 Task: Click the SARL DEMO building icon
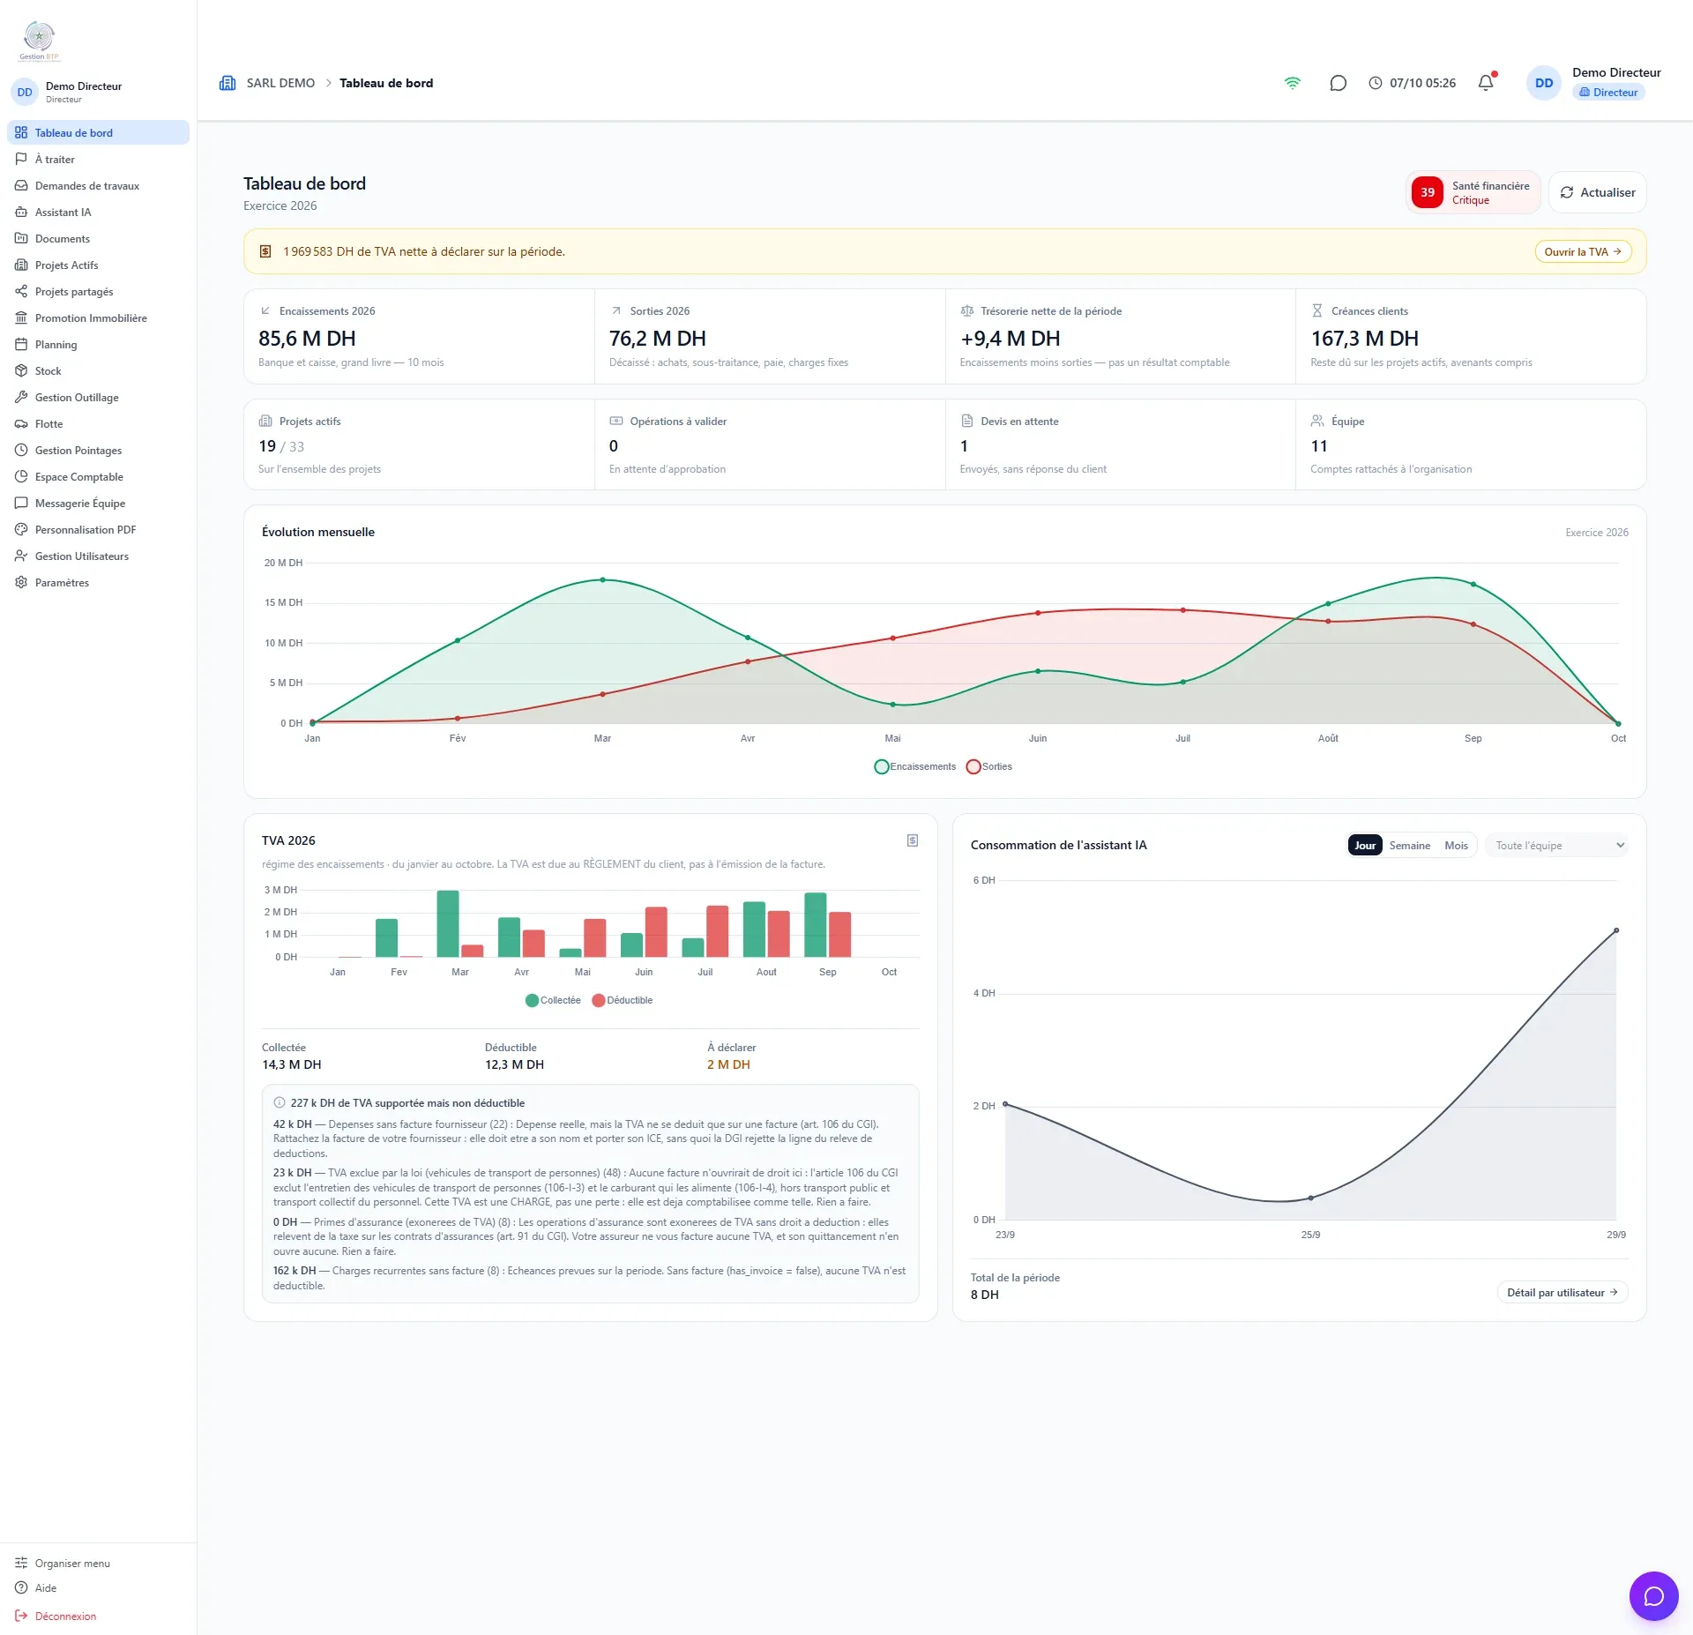click(227, 83)
